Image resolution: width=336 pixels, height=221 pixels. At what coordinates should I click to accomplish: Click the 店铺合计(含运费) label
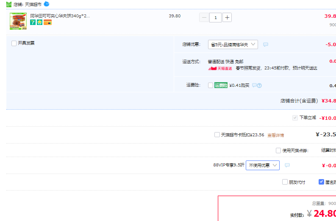tap(299, 101)
